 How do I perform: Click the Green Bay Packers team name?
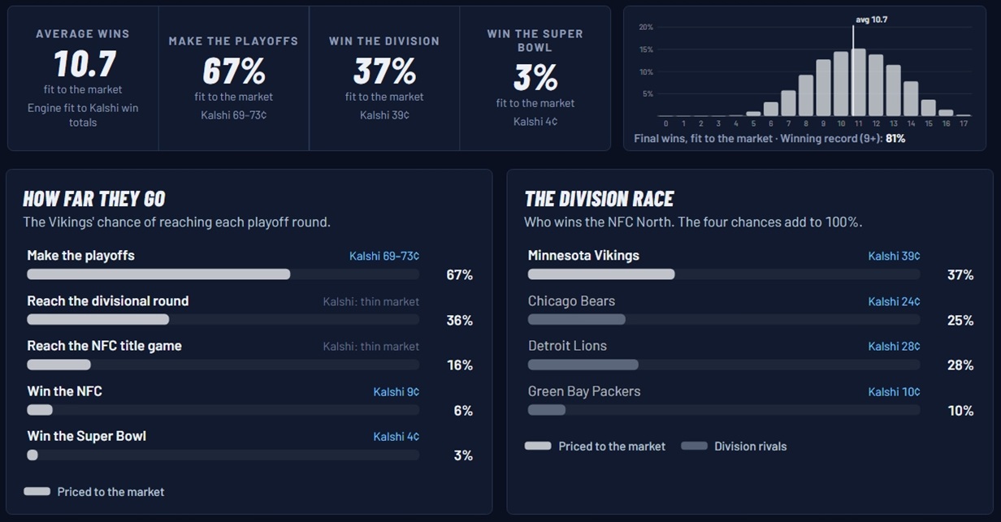coord(584,391)
